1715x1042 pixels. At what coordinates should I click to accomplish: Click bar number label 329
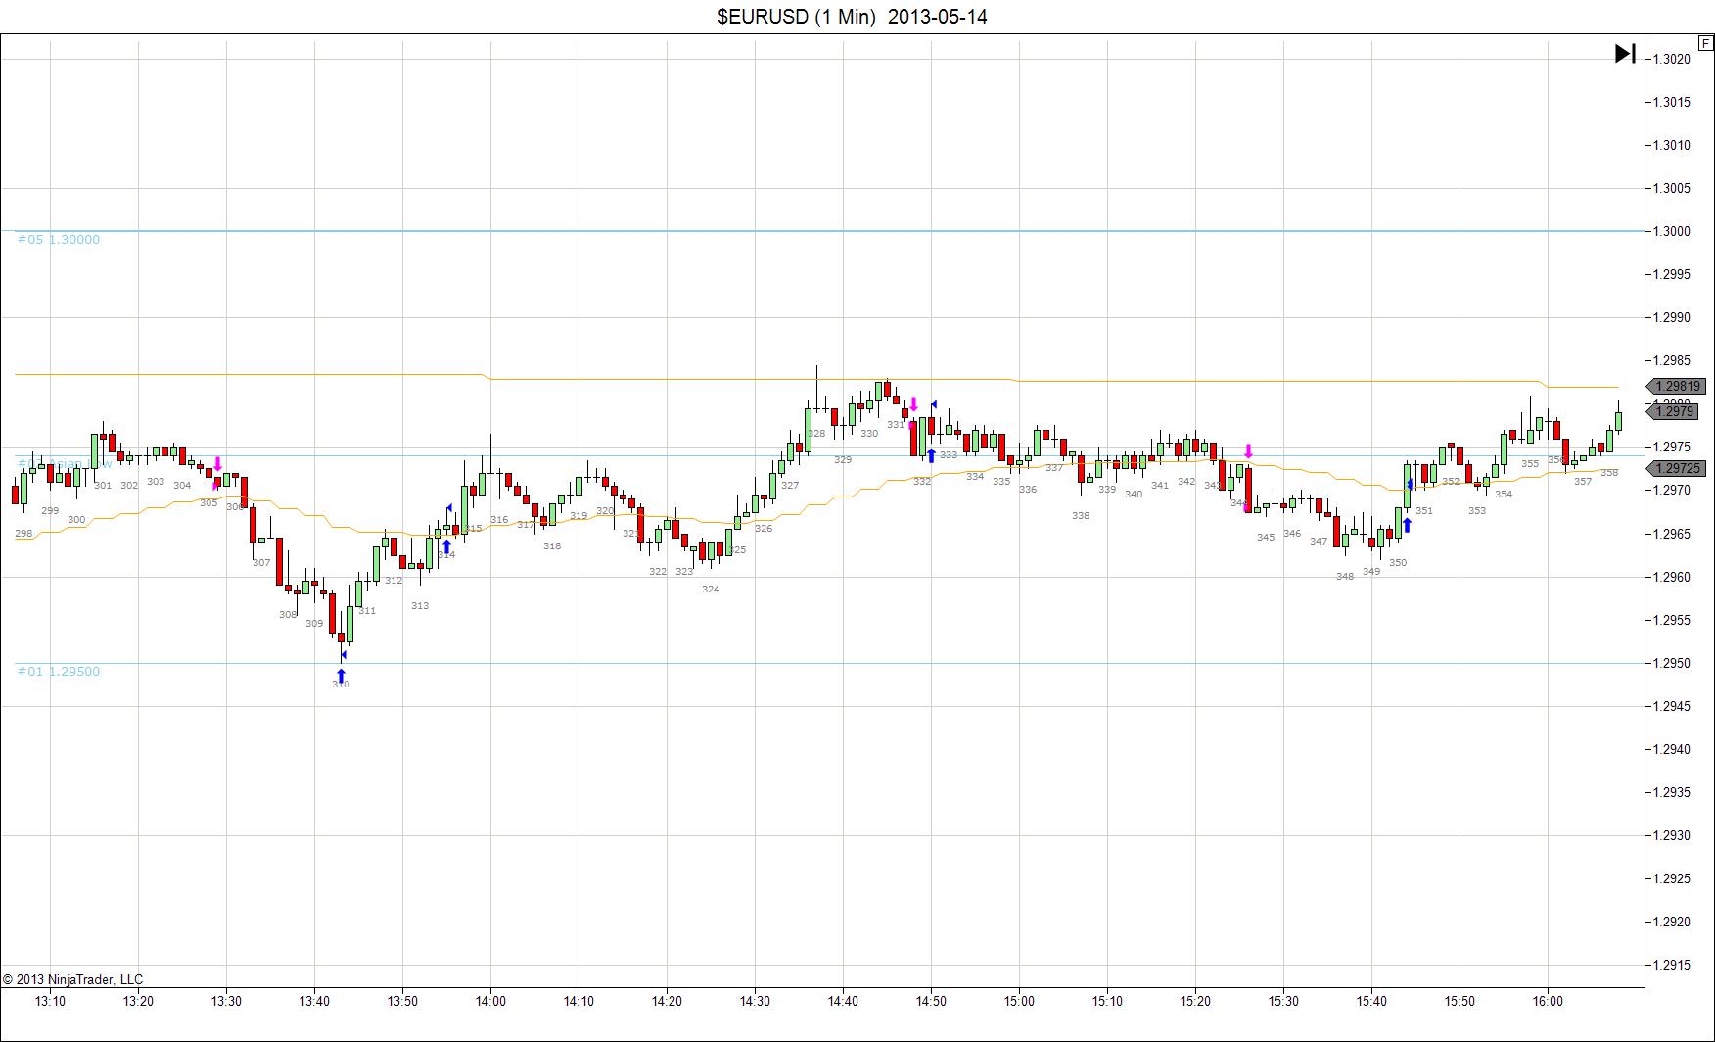pyautogui.click(x=843, y=459)
